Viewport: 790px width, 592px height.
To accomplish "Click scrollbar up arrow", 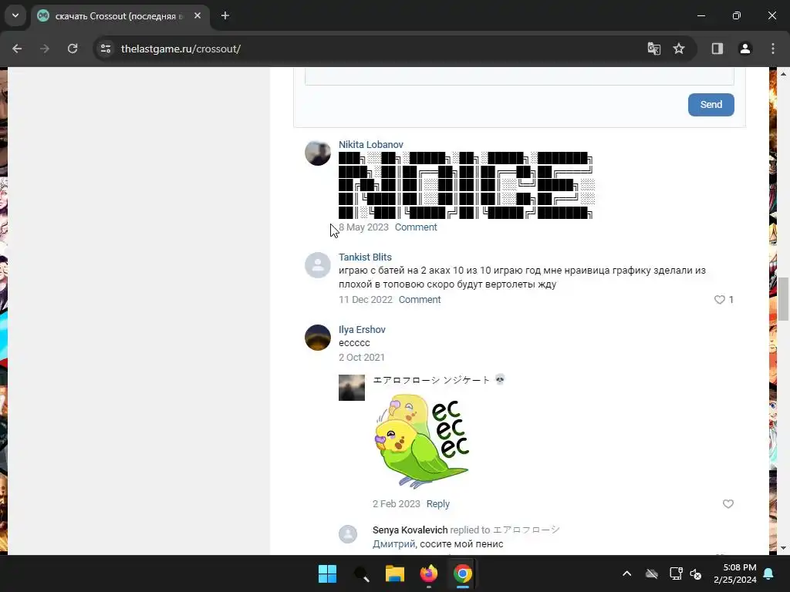I will (x=783, y=73).
